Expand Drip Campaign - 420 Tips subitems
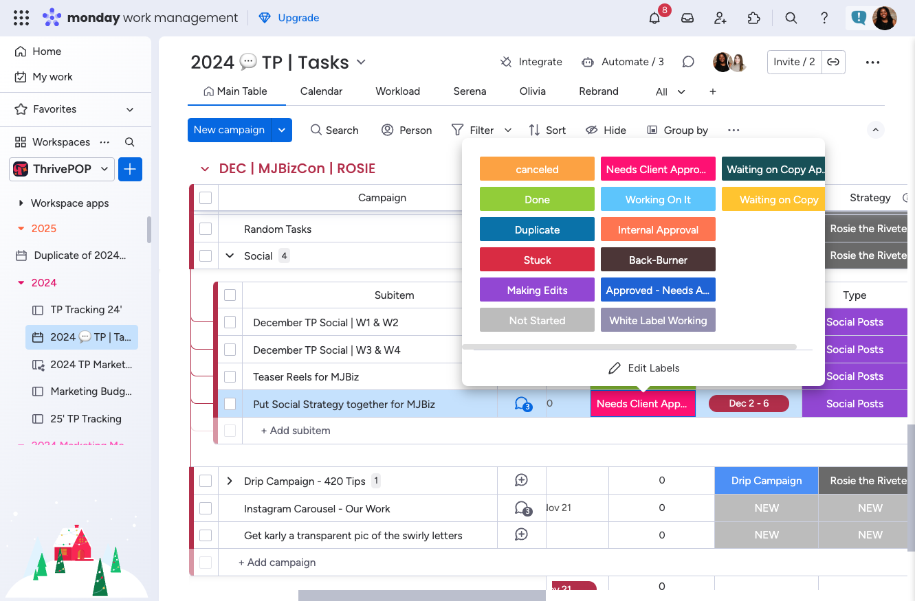915x601 pixels. (230, 481)
